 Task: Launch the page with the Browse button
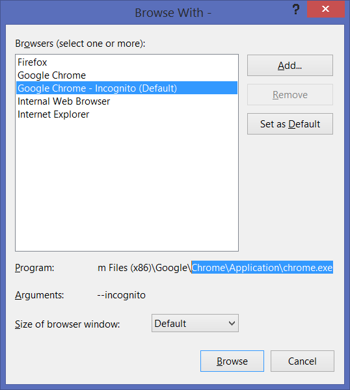pyautogui.click(x=232, y=361)
